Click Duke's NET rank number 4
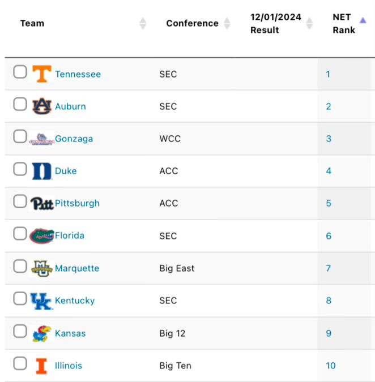 (x=329, y=171)
